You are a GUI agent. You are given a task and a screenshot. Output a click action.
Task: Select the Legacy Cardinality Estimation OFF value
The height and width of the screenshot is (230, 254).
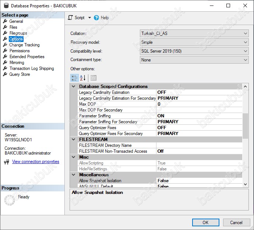pyautogui.click(x=199, y=92)
